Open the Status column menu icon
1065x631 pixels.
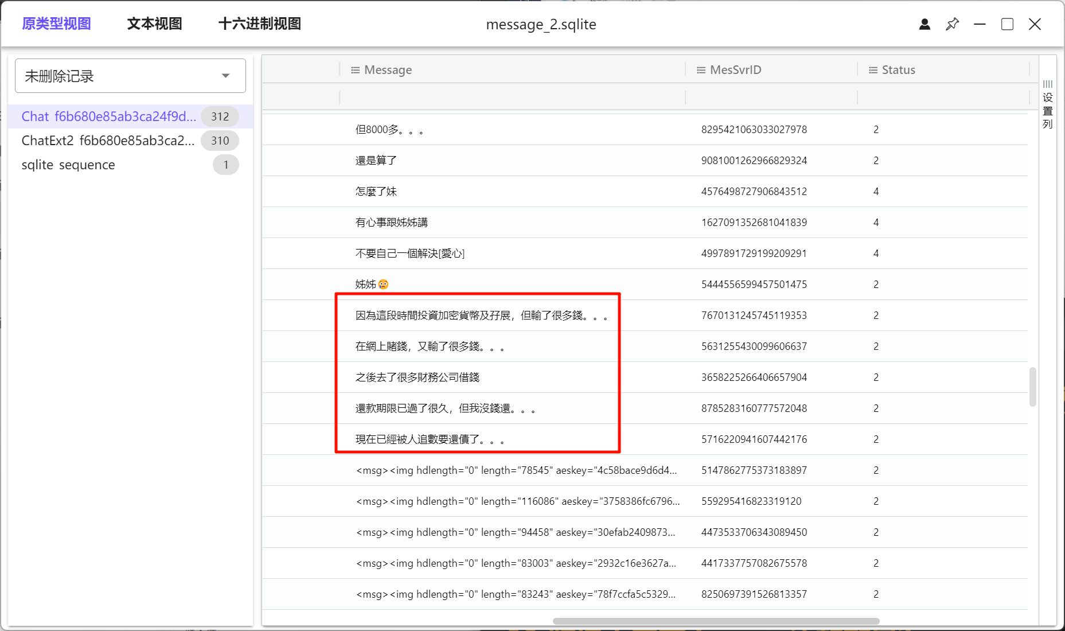tap(873, 70)
